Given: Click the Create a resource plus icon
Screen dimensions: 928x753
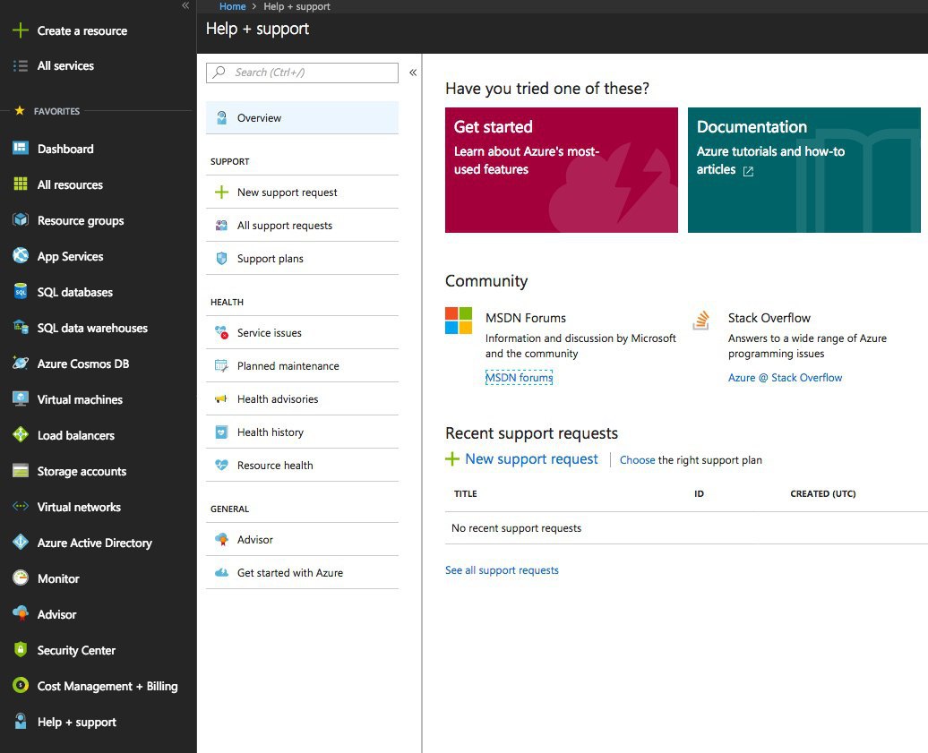Looking at the screenshot, I should [x=20, y=30].
